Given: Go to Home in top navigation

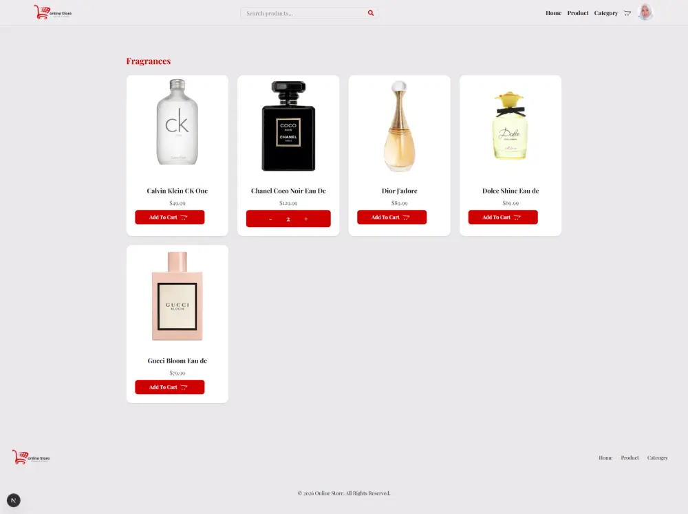Looking at the screenshot, I should tap(553, 13).
